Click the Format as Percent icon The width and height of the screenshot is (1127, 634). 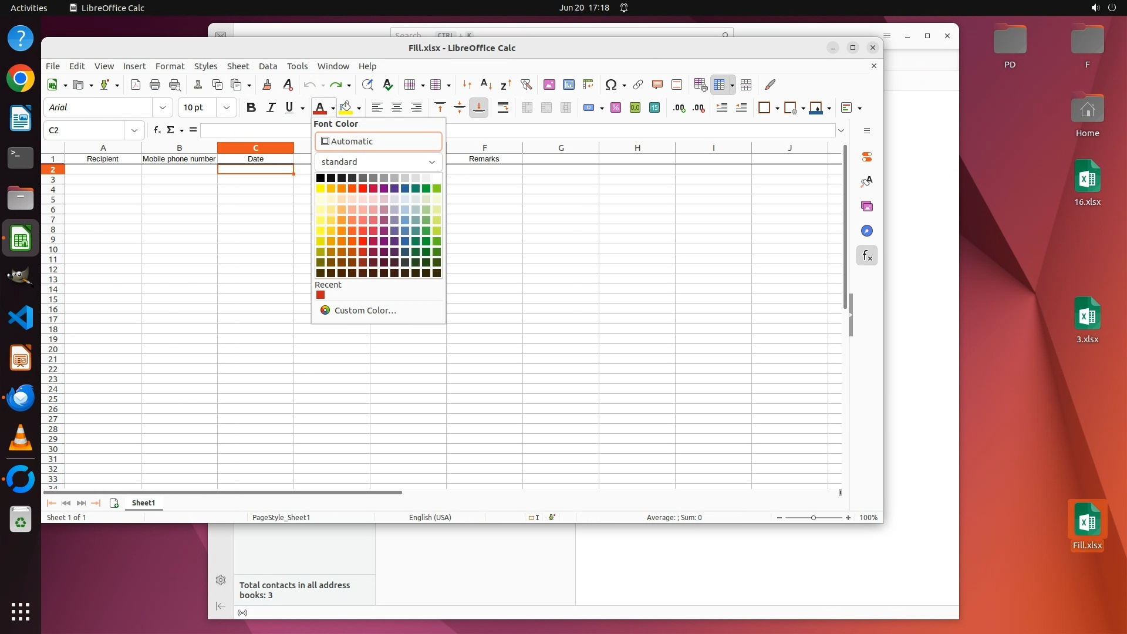click(616, 107)
